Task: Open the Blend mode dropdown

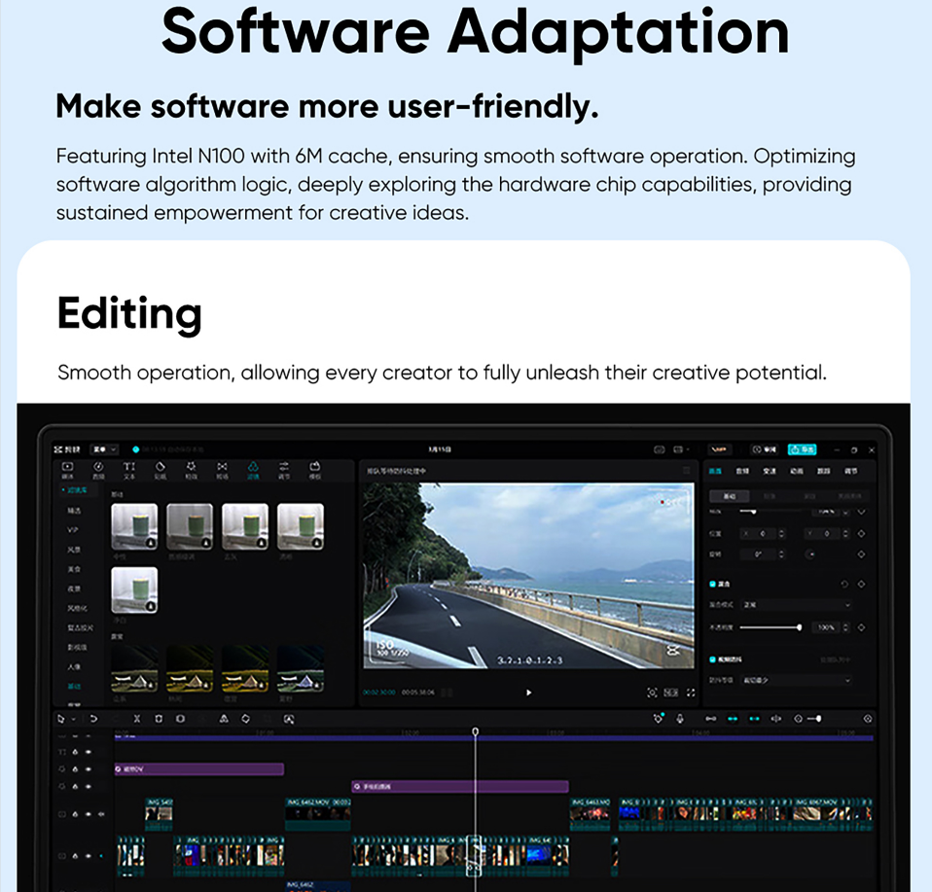Action: coord(797,605)
